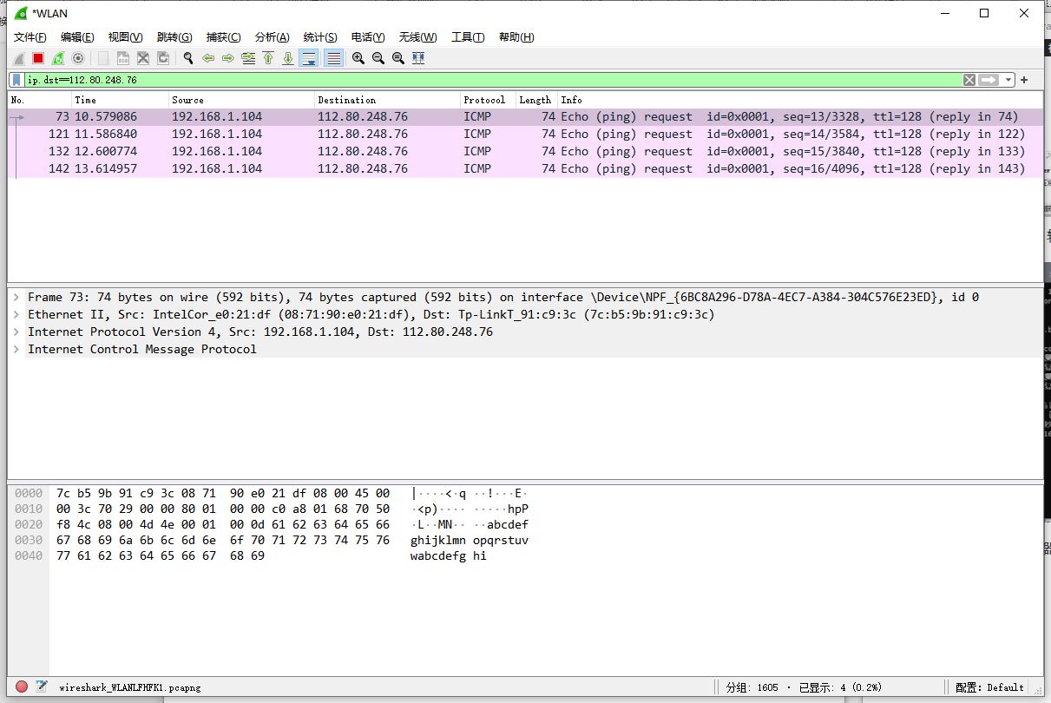Select packet number 142 row
This screenshot has height=703, width=1051.
(525, 169)
